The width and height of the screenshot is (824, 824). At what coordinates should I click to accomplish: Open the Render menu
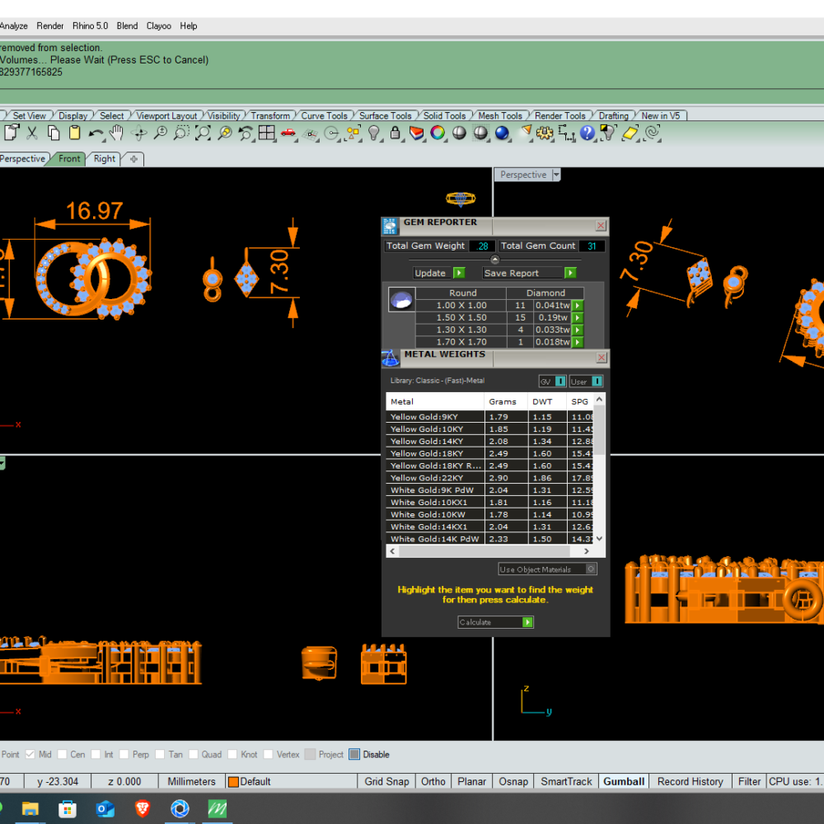(x=50, y=26)
